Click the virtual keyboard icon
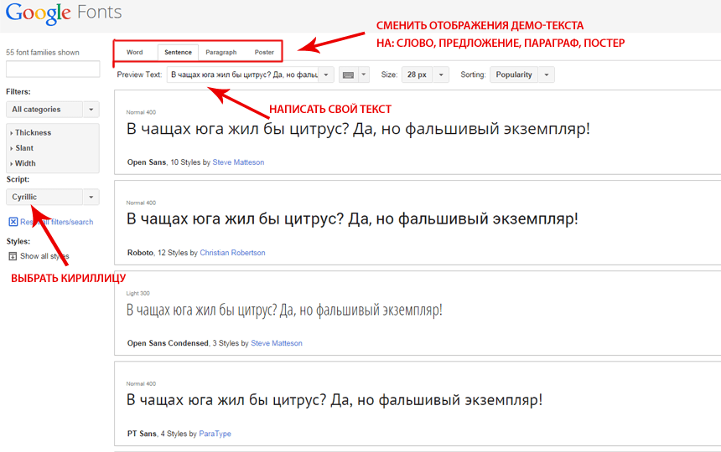 [348, 74]
